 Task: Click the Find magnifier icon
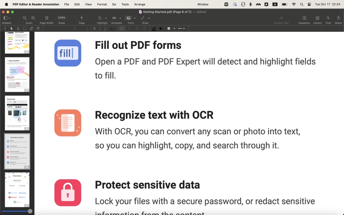pos(327,17)
